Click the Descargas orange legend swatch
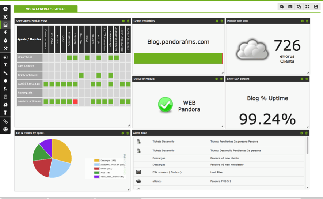The width and height of the screenshot is (323, 199). [97, 161]
